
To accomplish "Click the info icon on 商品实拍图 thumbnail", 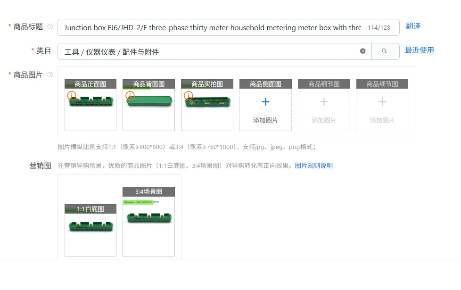I will [188, 95].
